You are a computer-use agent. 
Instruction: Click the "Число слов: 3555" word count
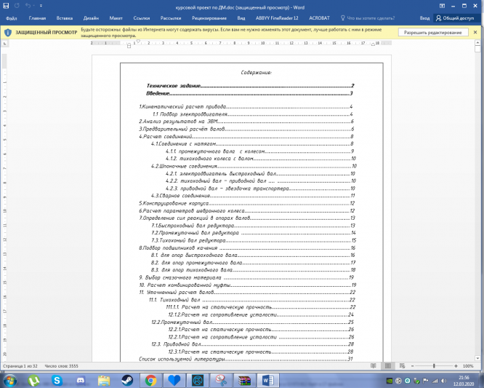[62, 366]
